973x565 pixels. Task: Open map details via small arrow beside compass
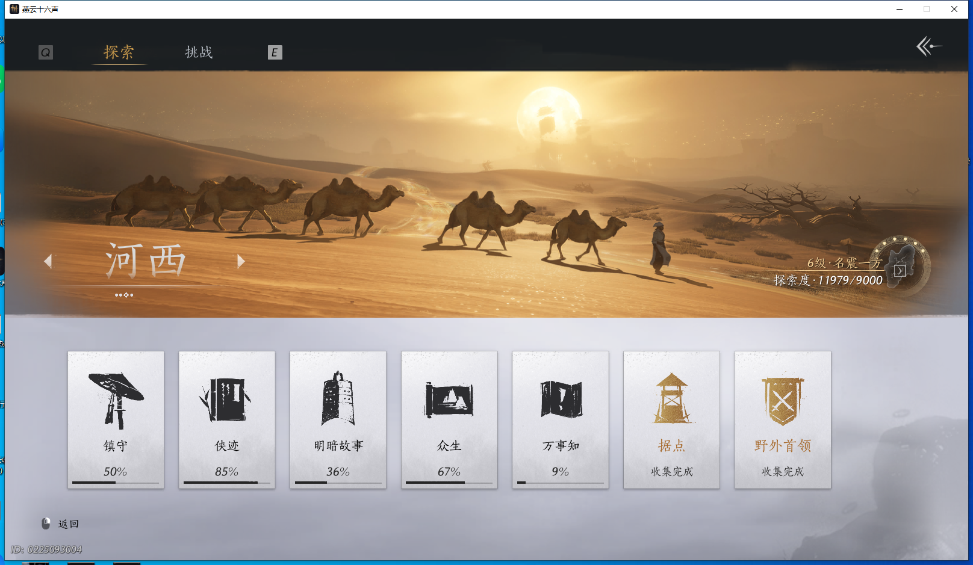899,272
